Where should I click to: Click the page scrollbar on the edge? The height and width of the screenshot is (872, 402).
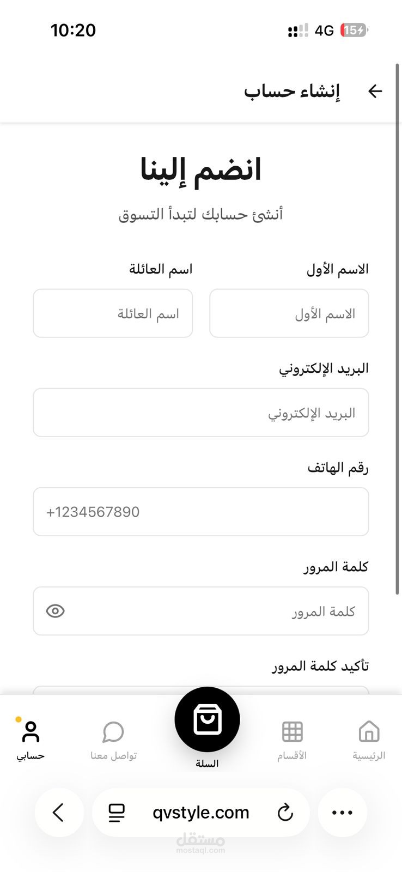pyautogui.click(x=397, y=327)
